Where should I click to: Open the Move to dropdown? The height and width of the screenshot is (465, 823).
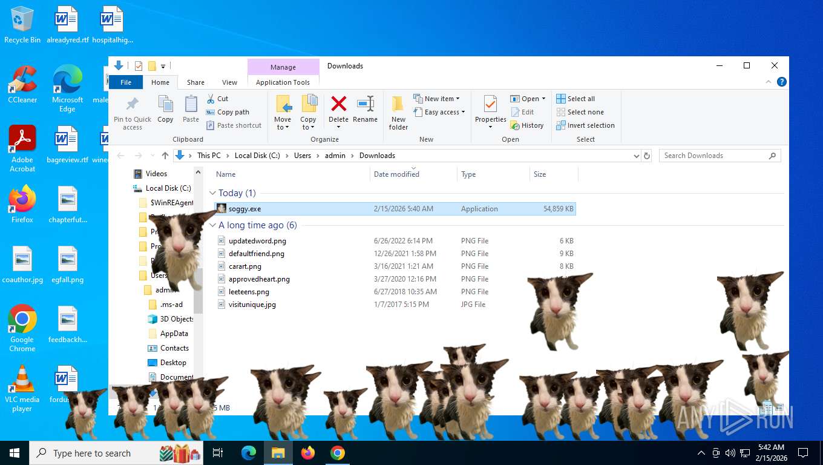(283, 123)
